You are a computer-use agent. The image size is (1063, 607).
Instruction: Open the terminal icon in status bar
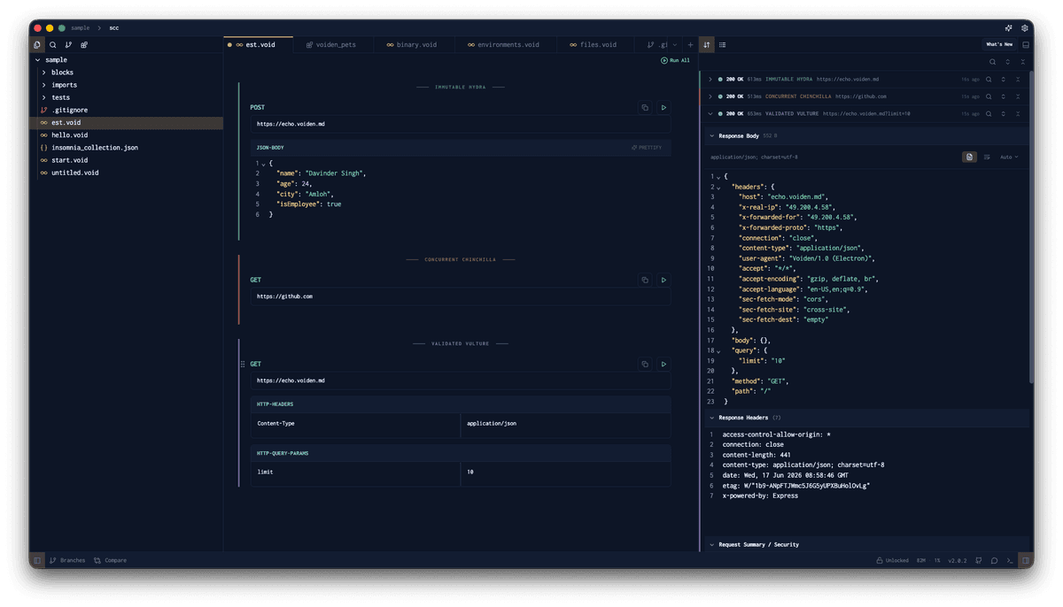1010,560
